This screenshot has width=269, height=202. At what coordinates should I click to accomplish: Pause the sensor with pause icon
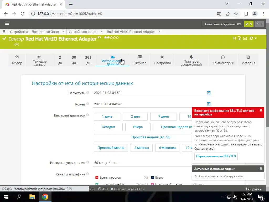click(235, 38)
